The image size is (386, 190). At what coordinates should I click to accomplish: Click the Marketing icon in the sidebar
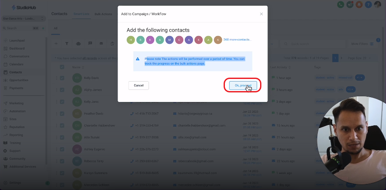5,103
